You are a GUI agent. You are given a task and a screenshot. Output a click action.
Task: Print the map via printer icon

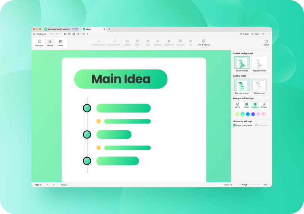click(x=74, y=34)
